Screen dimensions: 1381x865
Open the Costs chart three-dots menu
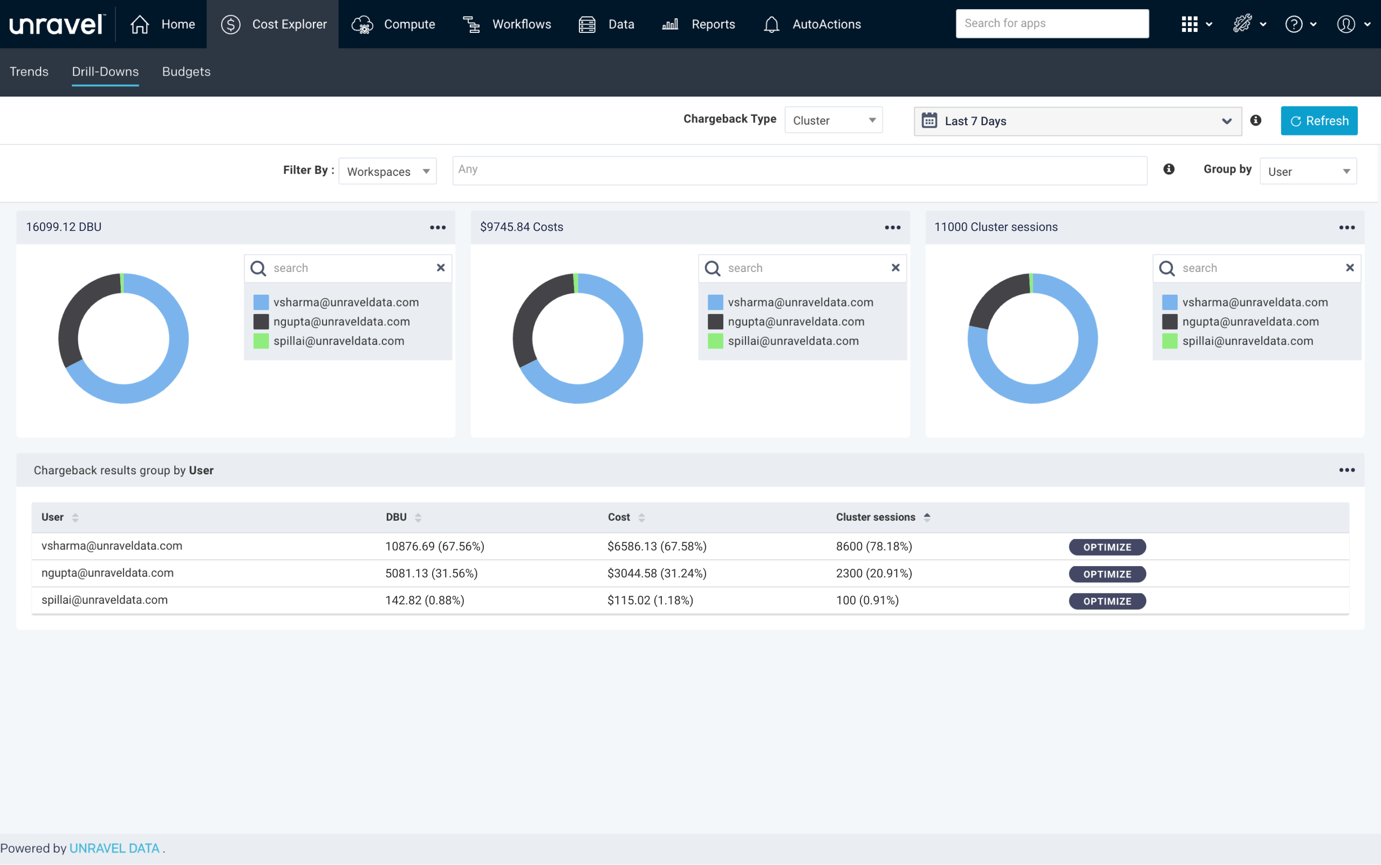[x=892, y=227]
